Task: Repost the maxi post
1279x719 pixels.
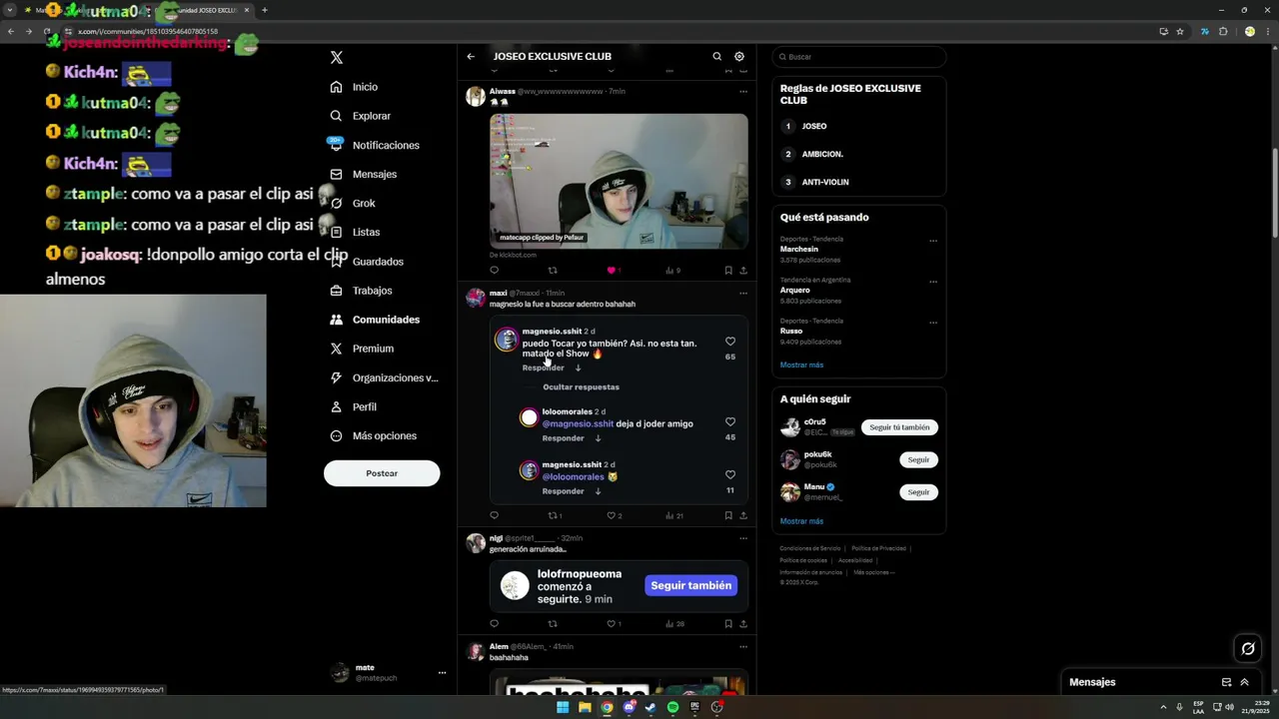Action: click(x=555, y=516)
